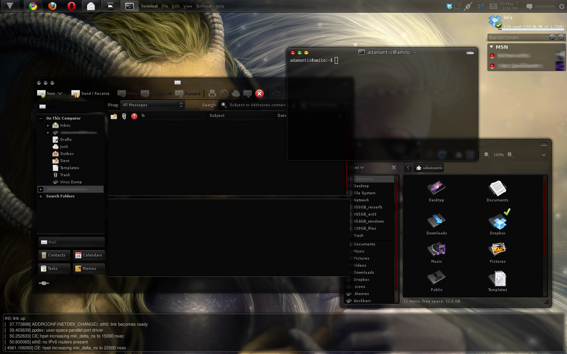Open the view options dropdown in file browser
The height and width of the screenshot is (354, 567).
point(544,155)
